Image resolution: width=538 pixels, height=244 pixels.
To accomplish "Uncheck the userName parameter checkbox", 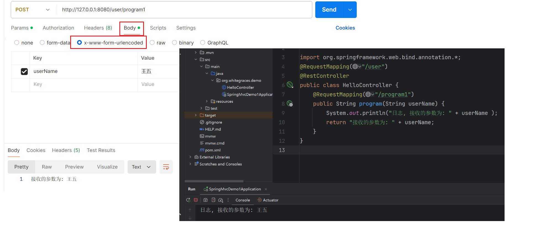I will (x=24, y=72).
